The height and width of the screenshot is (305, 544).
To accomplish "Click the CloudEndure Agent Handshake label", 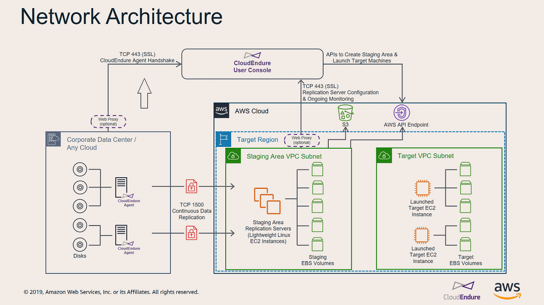I will click(x=137, y=60).
